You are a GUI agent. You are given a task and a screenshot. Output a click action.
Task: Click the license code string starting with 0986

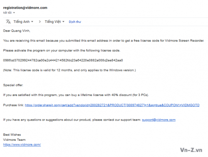pyautogui.click(x=63, y=60)
